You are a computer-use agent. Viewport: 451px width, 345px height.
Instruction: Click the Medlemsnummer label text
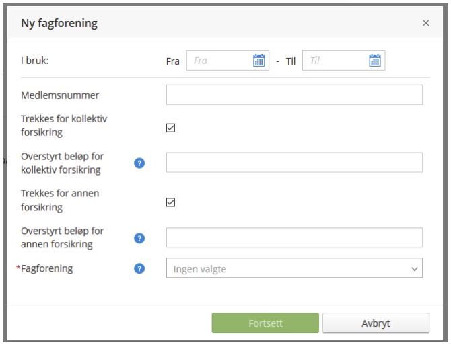(61, 95)
